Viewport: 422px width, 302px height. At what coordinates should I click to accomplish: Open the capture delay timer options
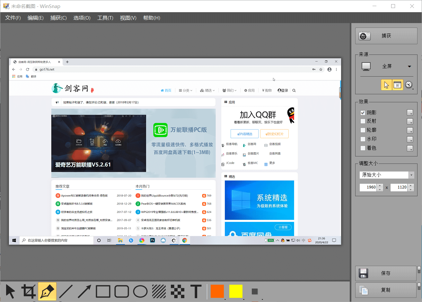(x=409, y=85)
